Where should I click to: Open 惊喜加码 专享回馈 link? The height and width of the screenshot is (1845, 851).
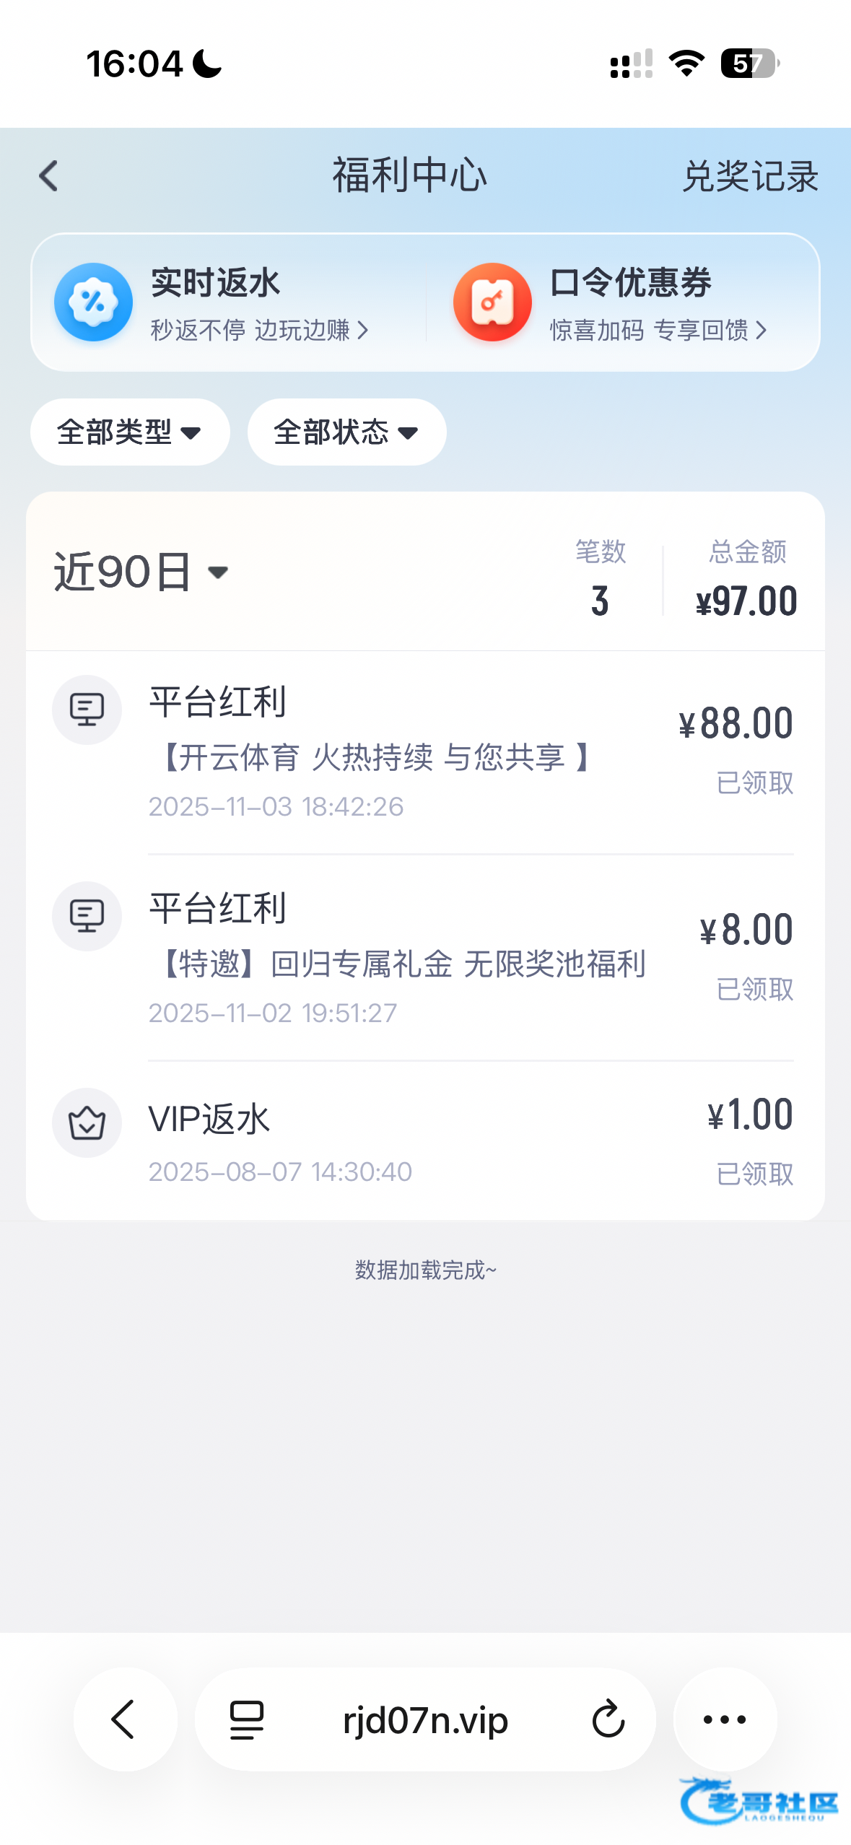pos(658,331)
